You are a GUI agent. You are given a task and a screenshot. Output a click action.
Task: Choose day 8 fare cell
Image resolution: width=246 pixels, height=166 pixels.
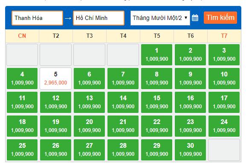click(x=156, y=79)
